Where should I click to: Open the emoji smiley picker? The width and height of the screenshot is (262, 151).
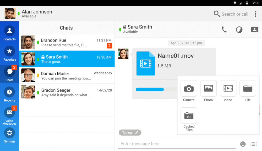pyautogui.click(x=243, y=144)
